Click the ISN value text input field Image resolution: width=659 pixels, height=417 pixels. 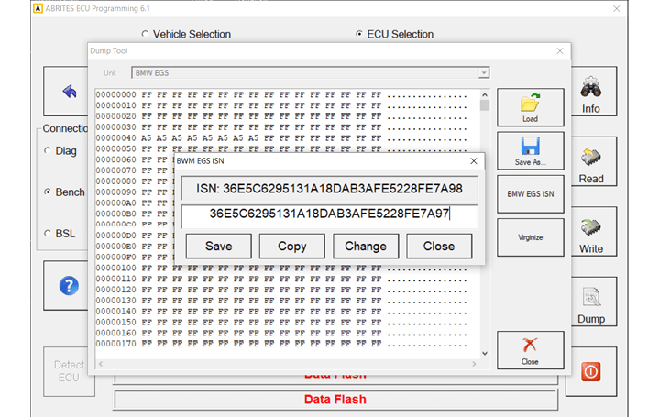coord(329,215)
